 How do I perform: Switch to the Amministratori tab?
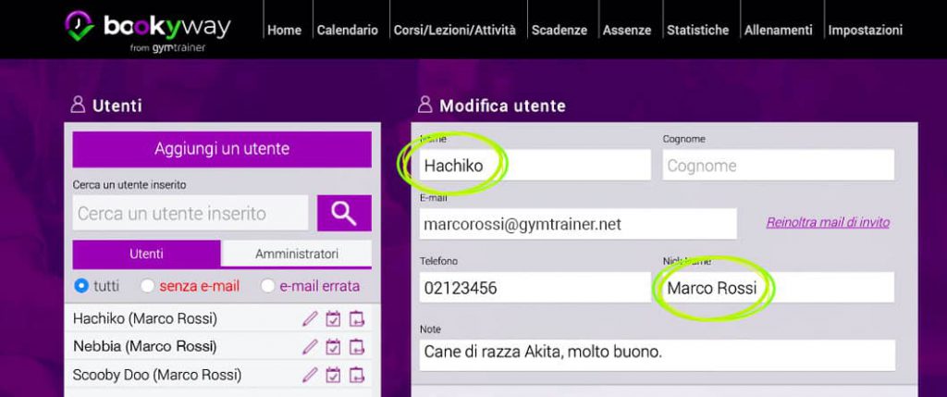click(x=297, y=254)
